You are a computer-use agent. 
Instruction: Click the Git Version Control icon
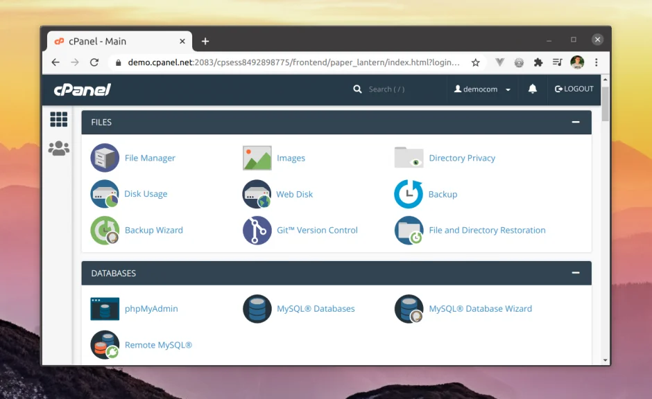(257, 230)
